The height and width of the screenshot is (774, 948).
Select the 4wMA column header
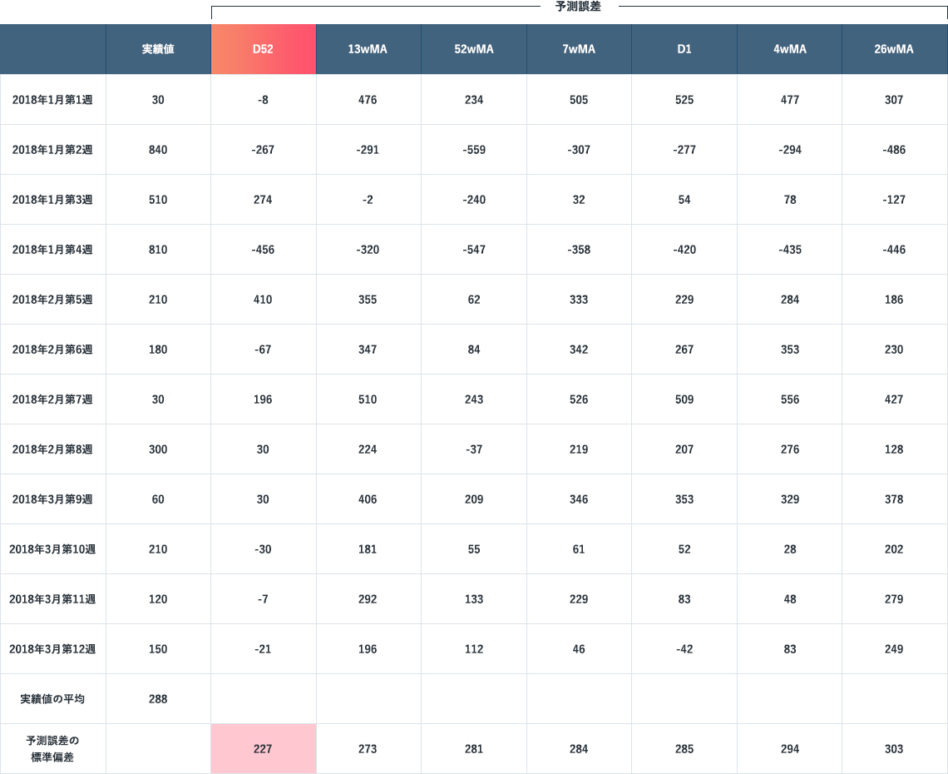(x=790, y=49)
